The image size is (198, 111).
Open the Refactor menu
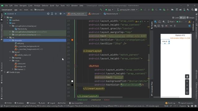(x=45, y=6)
